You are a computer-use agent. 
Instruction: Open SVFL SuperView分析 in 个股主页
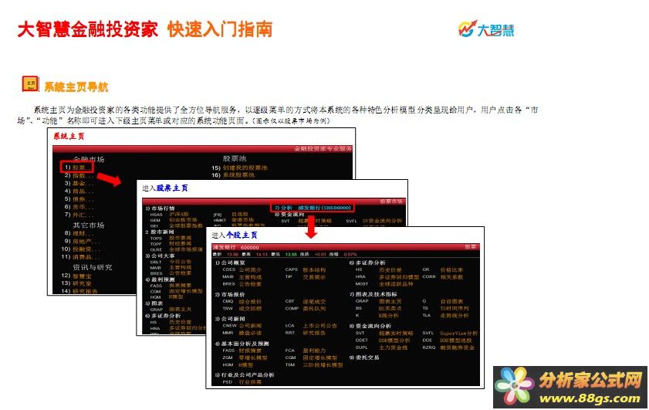450,334
